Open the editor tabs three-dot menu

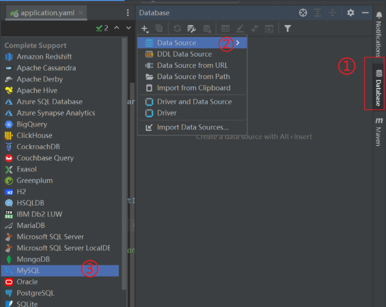coord(128,13)
